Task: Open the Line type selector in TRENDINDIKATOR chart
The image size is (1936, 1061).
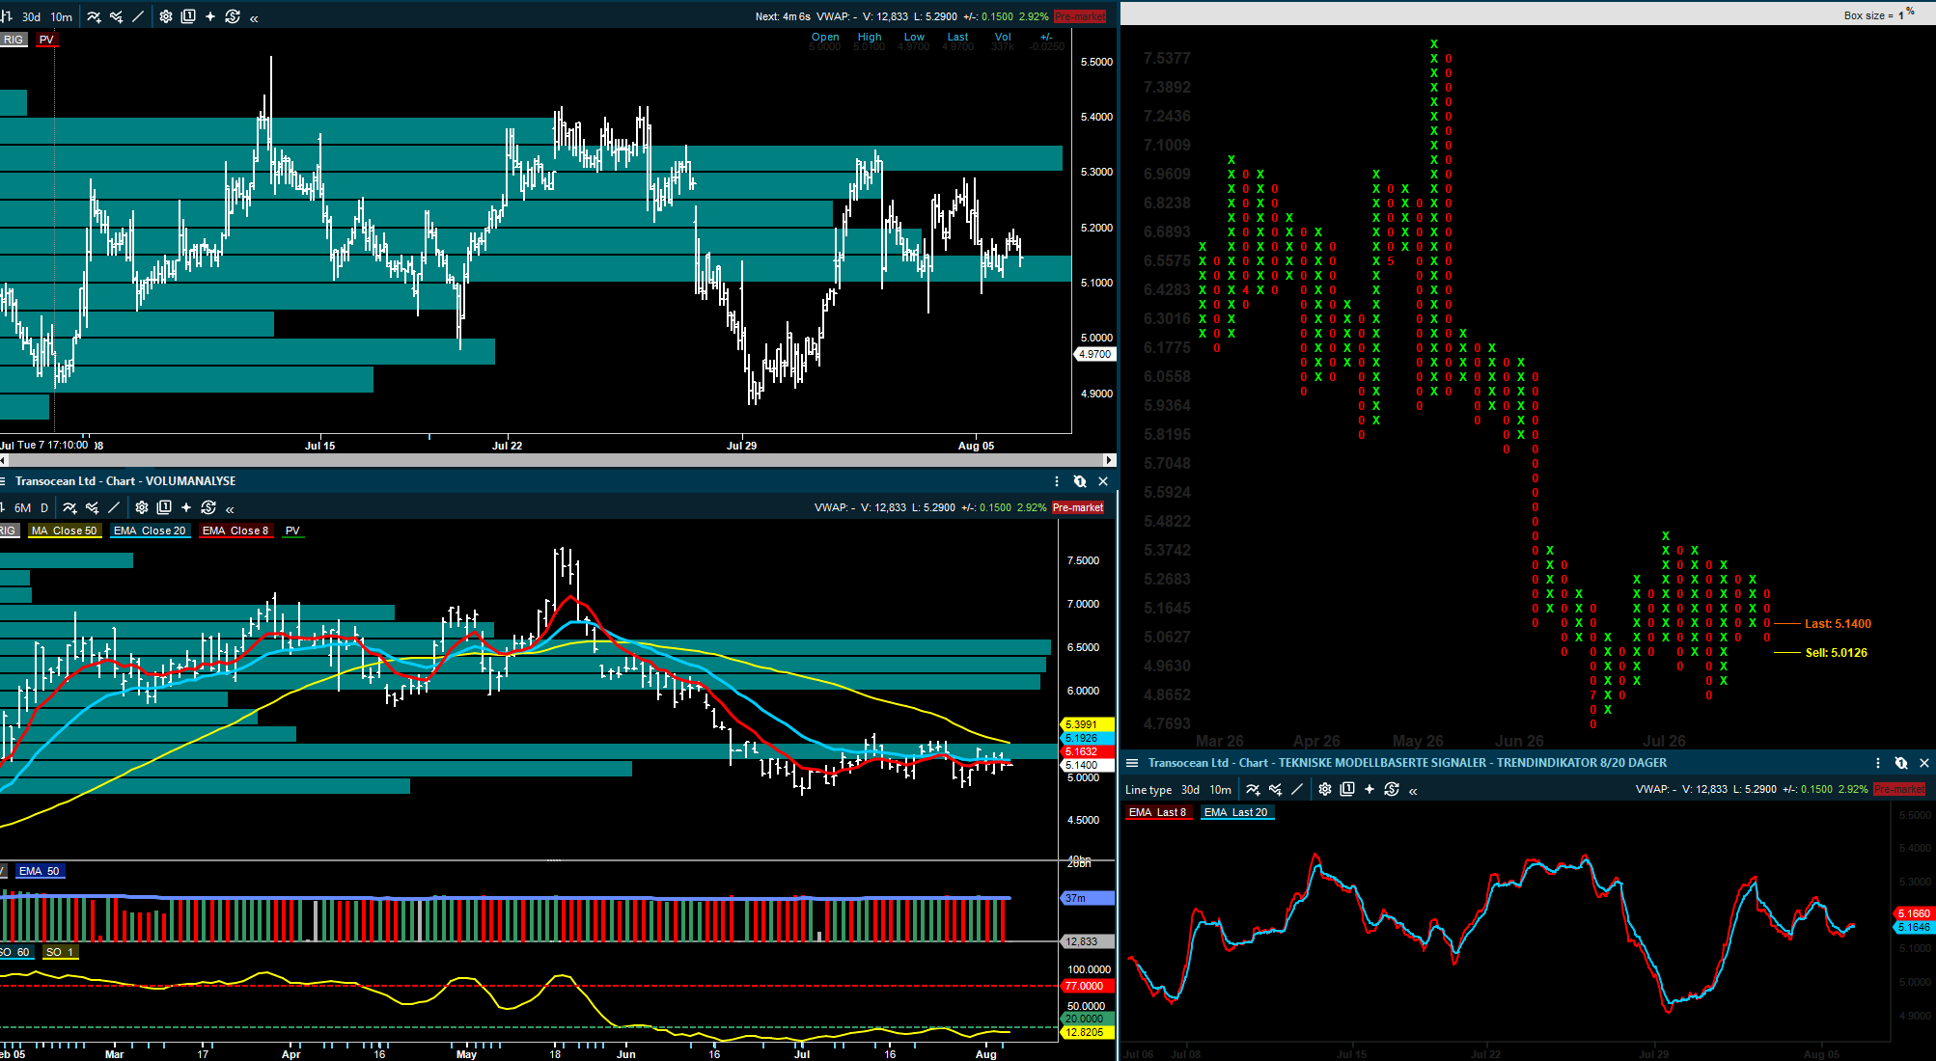Action: point(1148,790)
